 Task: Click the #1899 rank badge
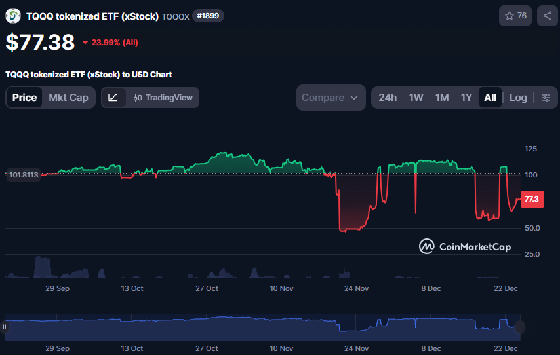(x=208, y=16)
